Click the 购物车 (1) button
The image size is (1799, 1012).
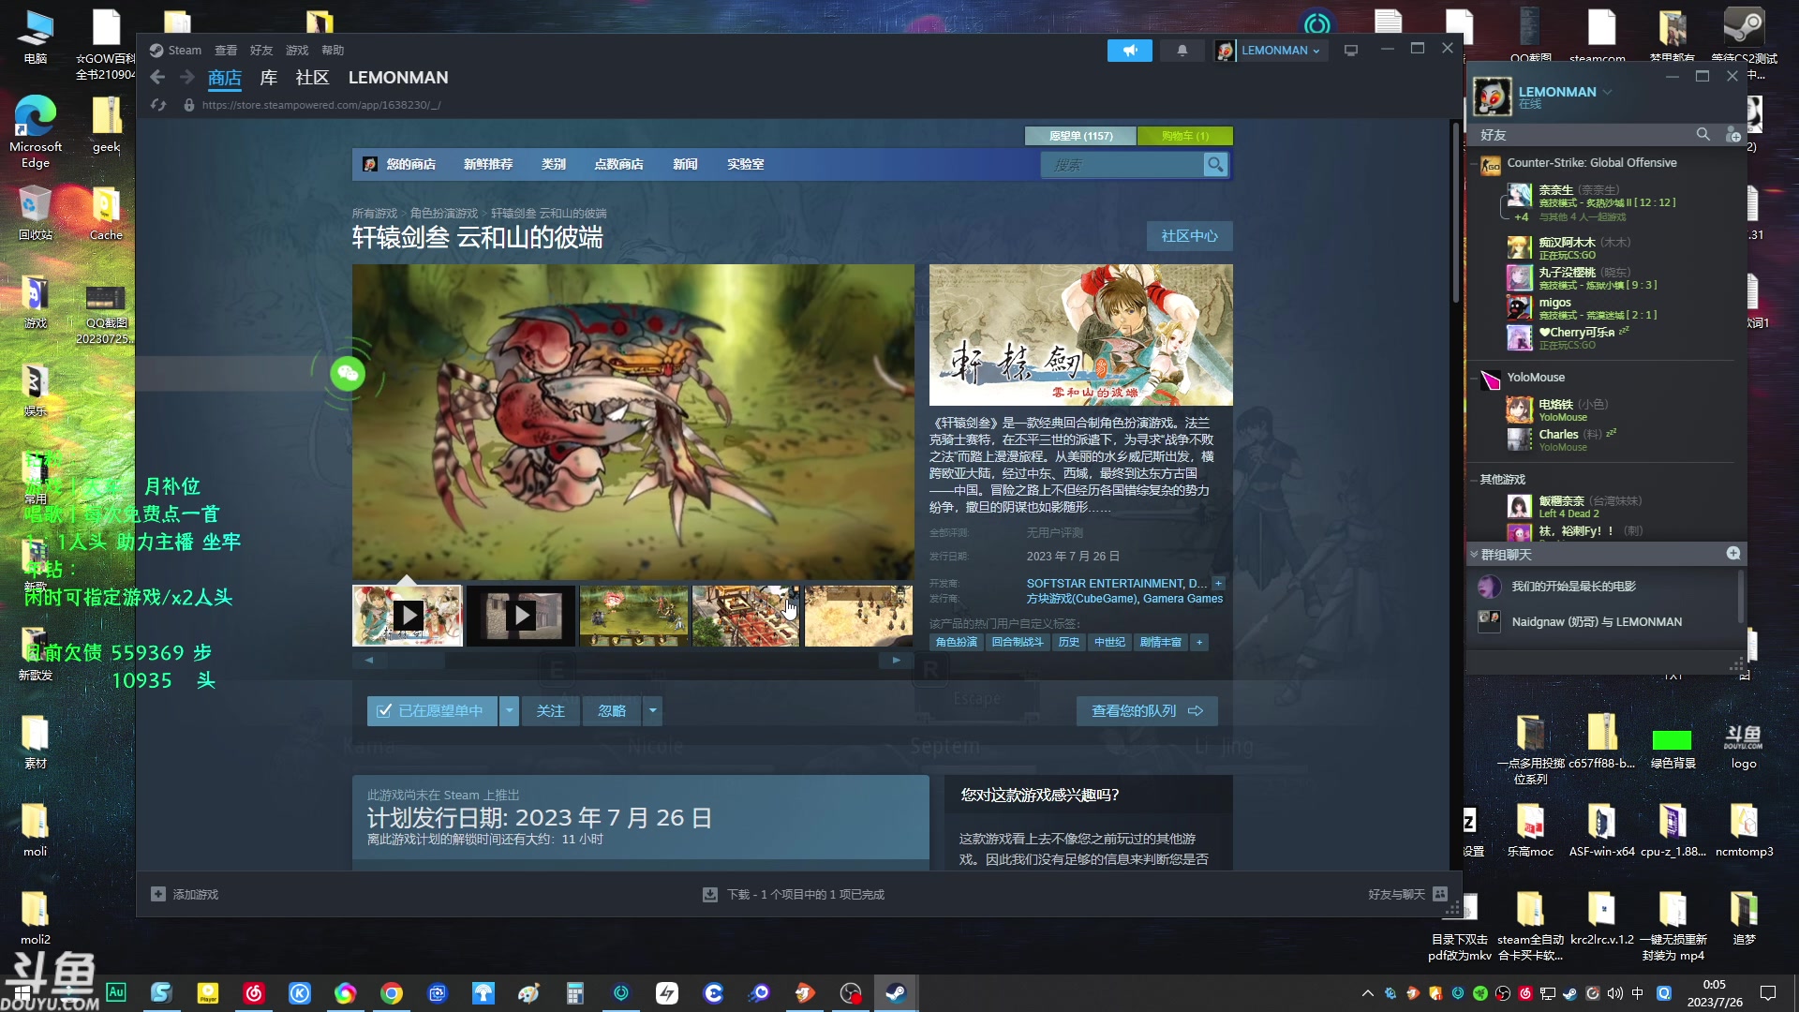tap(1185, 136)
